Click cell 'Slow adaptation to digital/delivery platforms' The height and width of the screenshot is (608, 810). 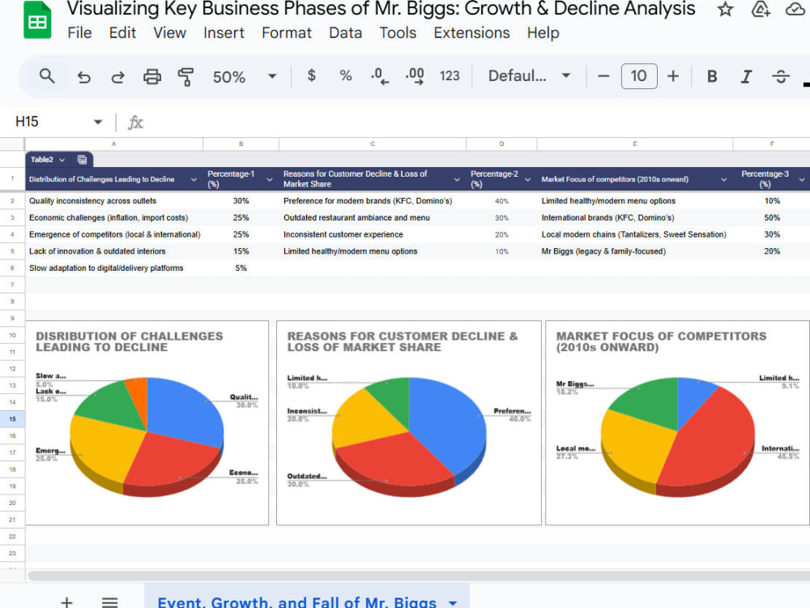click(113, 268)
